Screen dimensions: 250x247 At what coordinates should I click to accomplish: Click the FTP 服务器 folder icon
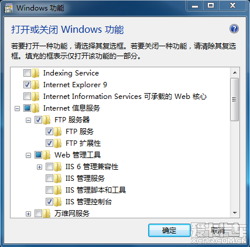point(47,120)
